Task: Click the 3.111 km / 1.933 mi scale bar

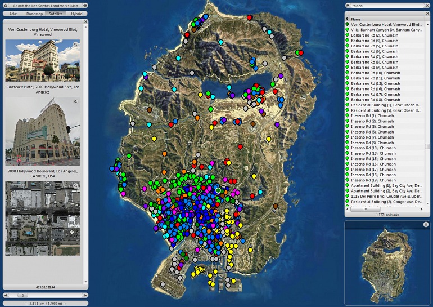Action: pos(46,304)
